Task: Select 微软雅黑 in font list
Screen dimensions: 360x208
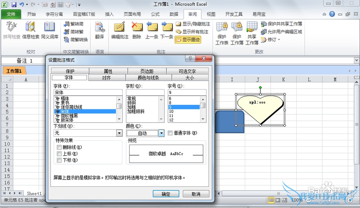Action: click(69, 116)
